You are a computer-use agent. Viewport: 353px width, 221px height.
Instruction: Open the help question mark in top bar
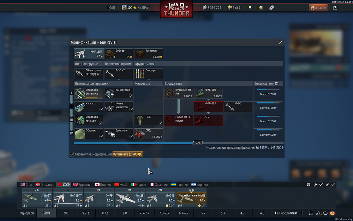pos(335,8)
